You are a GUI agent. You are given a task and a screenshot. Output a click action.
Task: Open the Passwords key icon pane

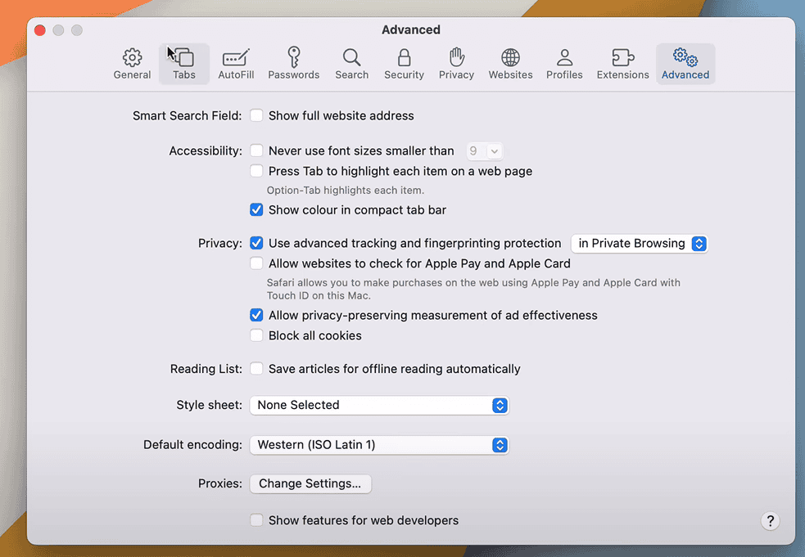pyautogui.click(x=293, y=64)
